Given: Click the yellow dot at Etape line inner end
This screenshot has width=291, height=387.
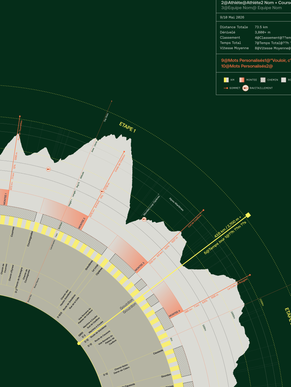Looking at the screenshot, I should pos(79,343).
